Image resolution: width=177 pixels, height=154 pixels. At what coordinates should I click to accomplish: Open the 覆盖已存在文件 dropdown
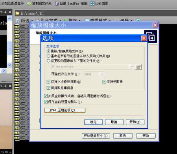94,74
